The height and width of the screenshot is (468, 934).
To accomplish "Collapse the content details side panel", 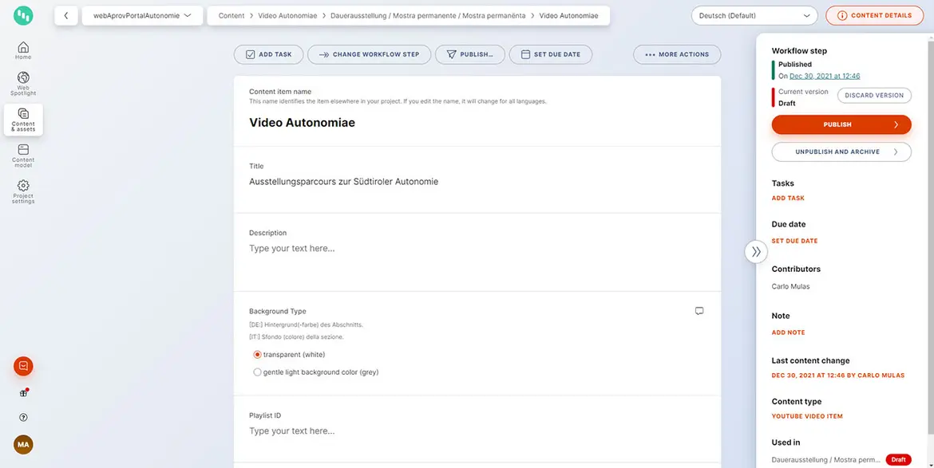I will (x=756, y=251).
